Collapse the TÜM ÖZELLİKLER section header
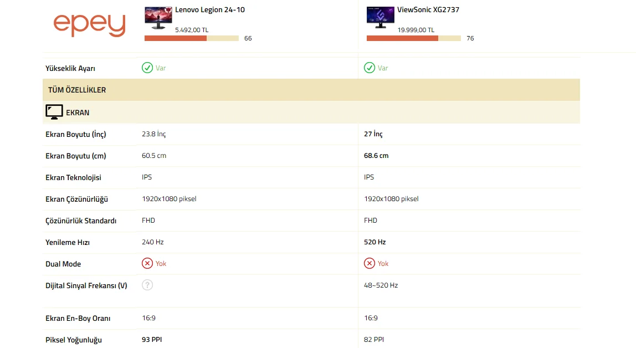The width and height of the screenshot is (636, 348). pyautogui.click(x=311, y=90)
